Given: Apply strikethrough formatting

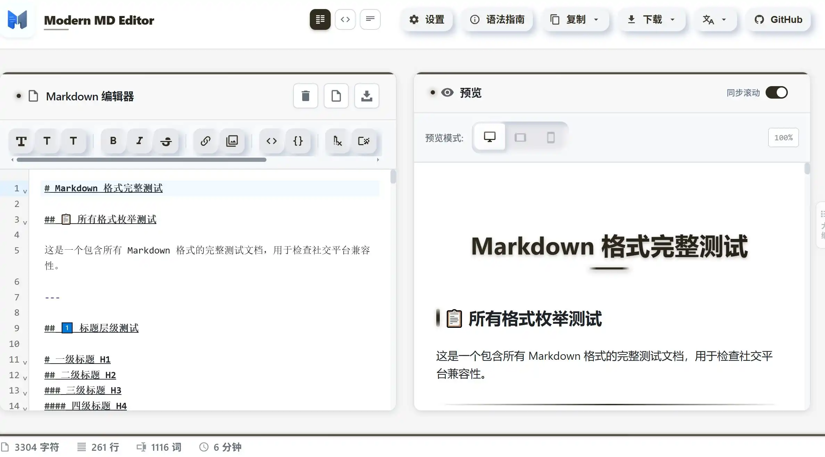Looking at the screenshot, I should coord(166,141).
